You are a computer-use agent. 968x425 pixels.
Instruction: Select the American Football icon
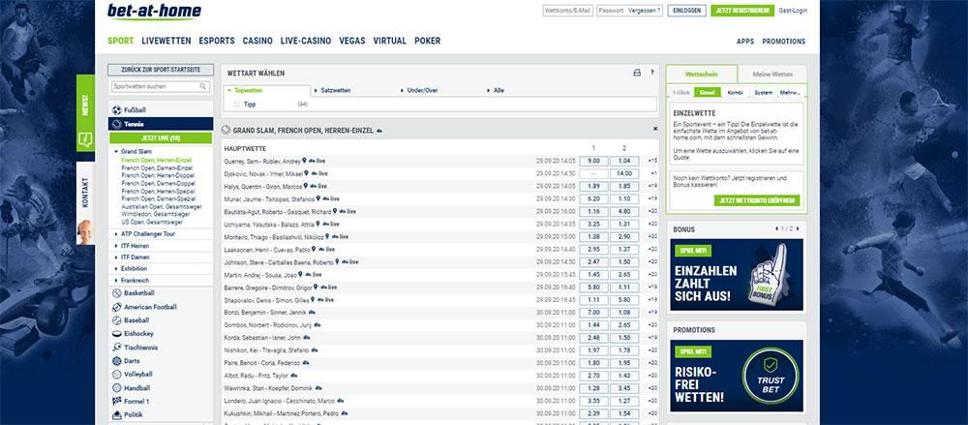pyautogui.click(x=117, y=307)
